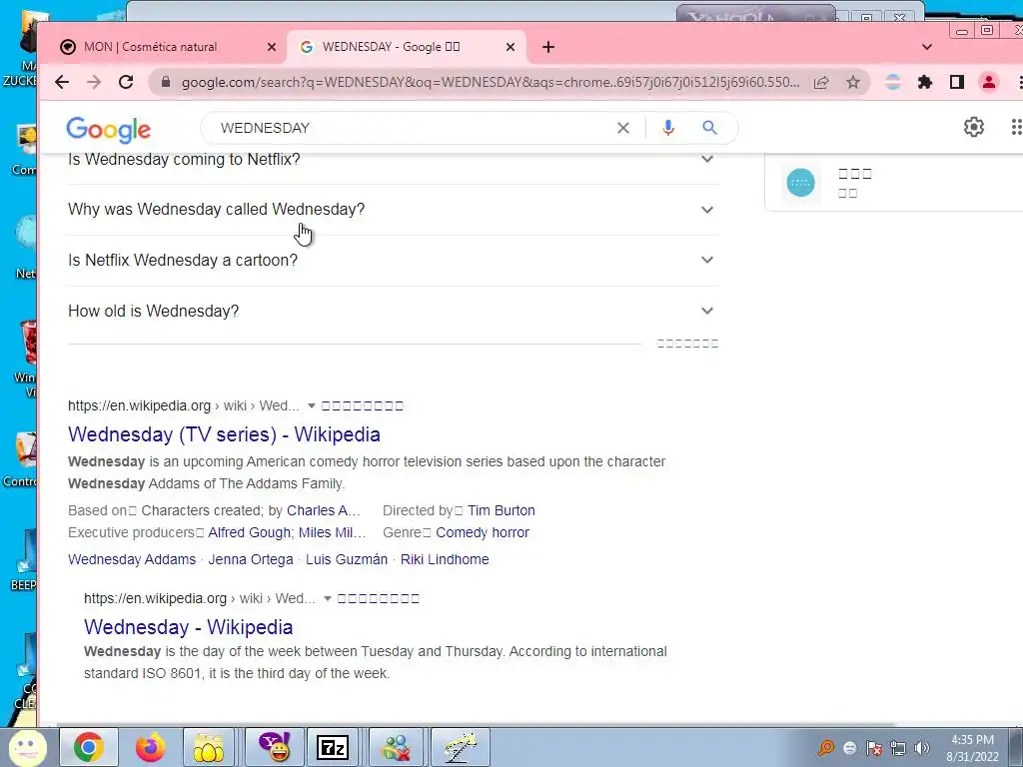Close the WEDNESDAY Google tab
Viewport: 1023px width, 767px height.
tap(511, 47)
